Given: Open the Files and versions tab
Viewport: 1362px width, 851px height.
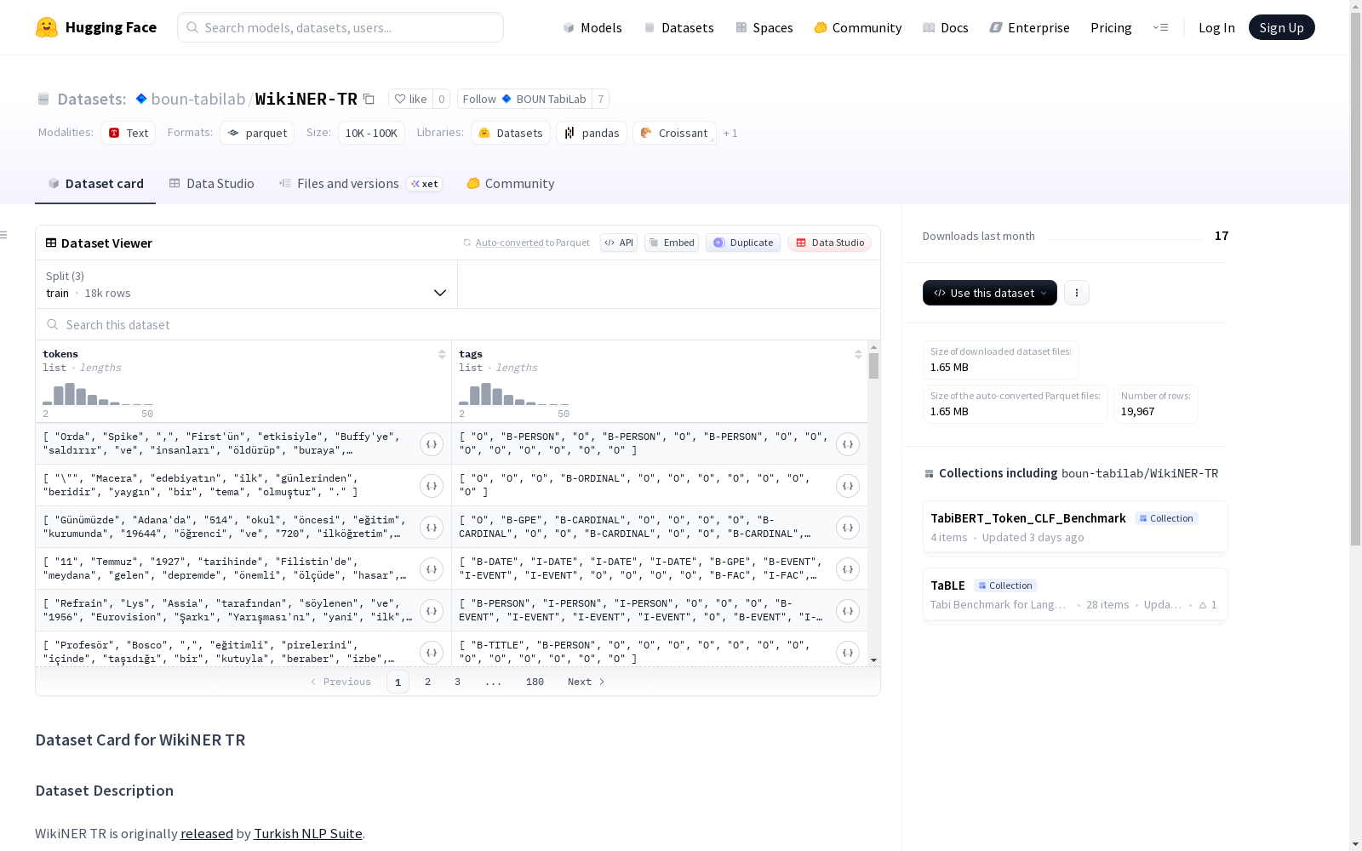Looking at the screenshot, I should point(360,184).
